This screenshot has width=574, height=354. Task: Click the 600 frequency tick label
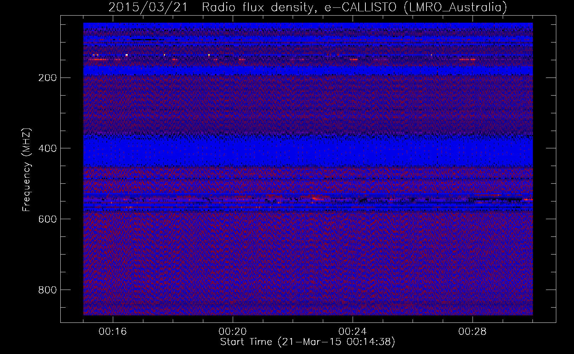click(x=47, y=219)
